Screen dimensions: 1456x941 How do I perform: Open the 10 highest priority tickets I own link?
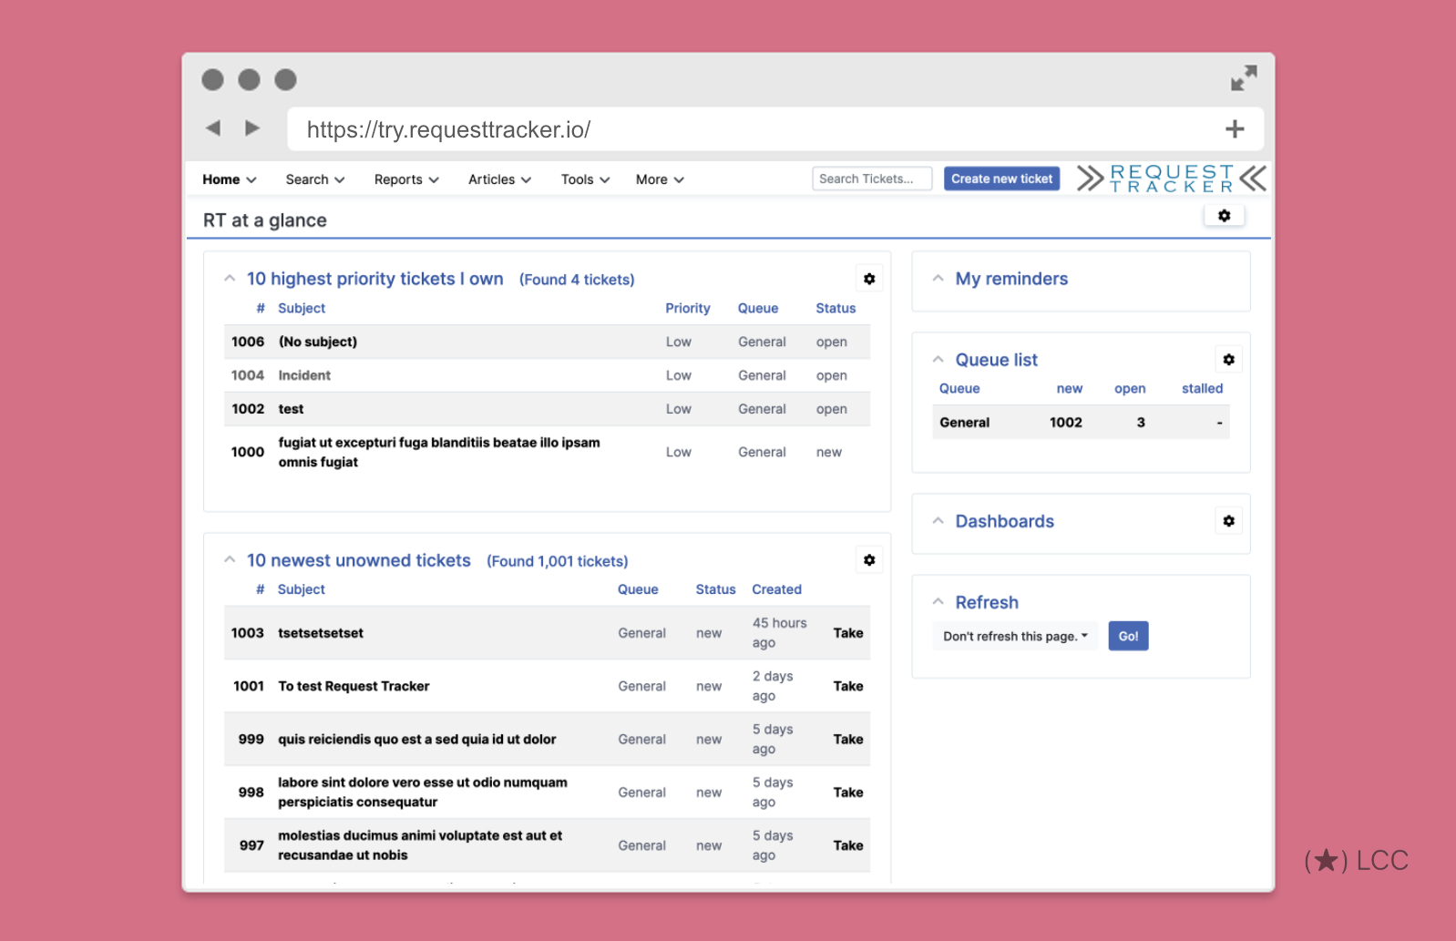click(x=374, y=279)
